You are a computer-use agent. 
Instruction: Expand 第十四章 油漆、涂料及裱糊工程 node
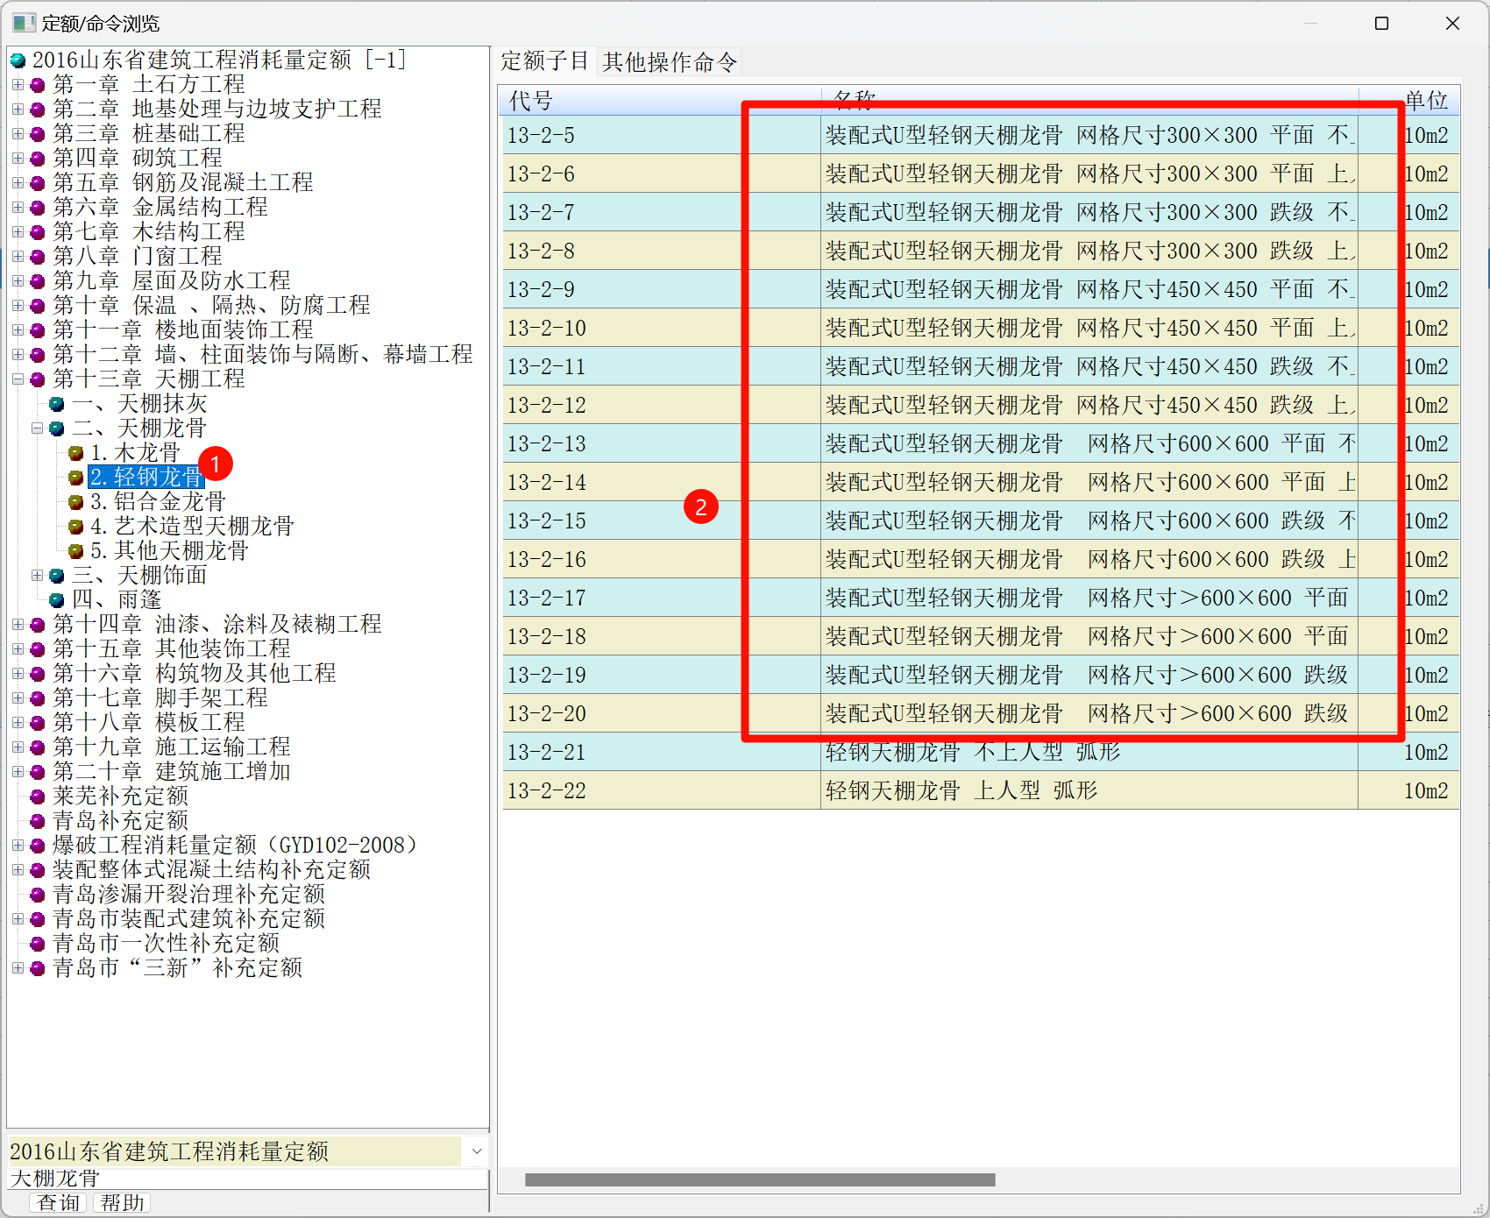(18, 625)
